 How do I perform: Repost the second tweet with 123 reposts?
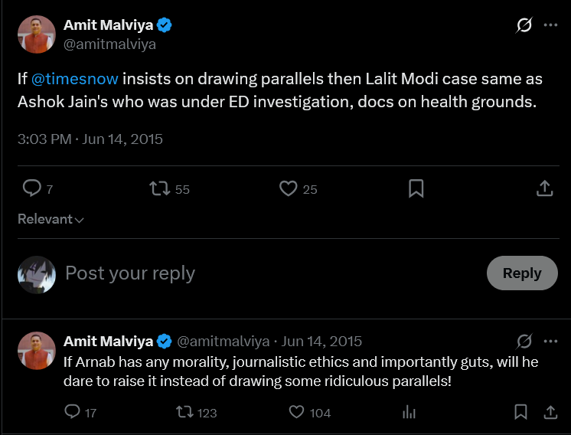click(184, 413)
